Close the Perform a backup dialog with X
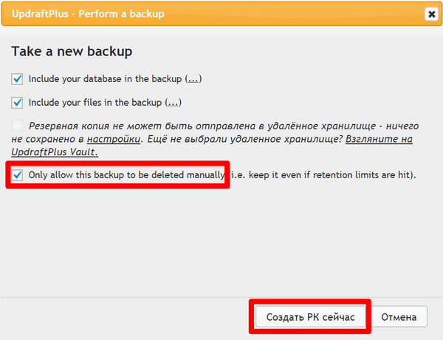Screen dimensions: 443x340 (431, 14)
